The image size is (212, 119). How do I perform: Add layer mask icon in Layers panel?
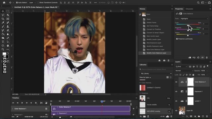(x=191, y=116)
